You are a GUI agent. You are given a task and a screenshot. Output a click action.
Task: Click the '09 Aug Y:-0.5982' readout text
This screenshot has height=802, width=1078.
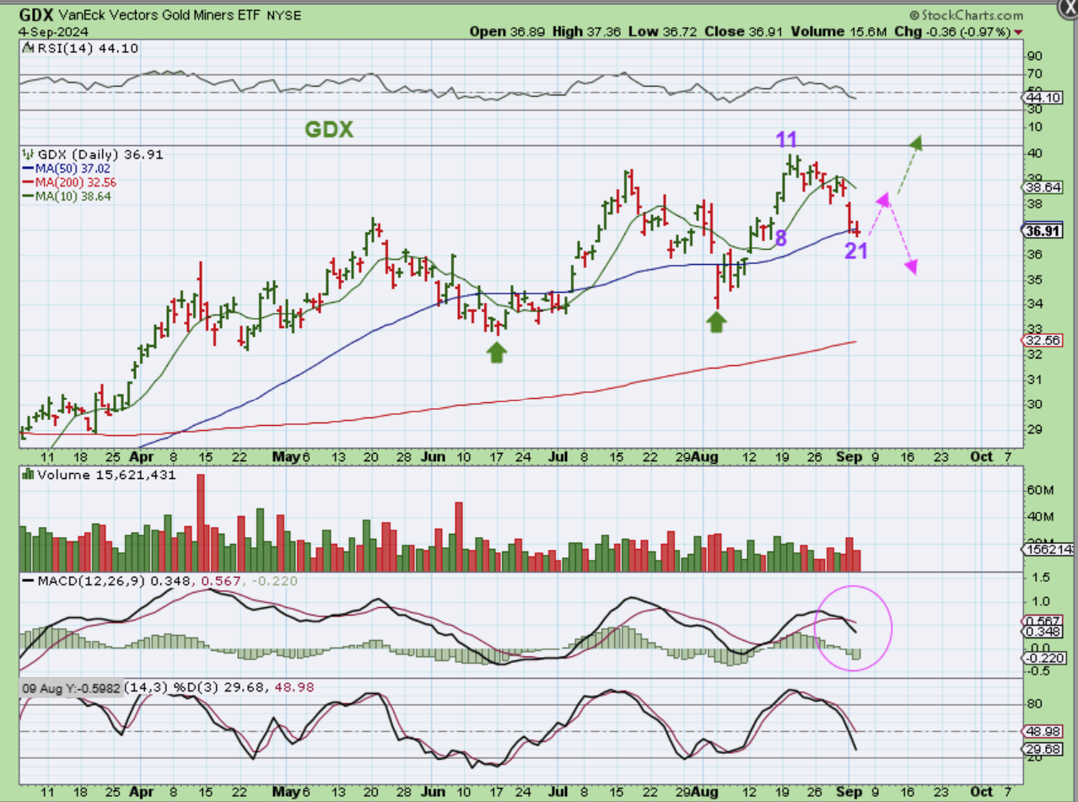point(72,687)
